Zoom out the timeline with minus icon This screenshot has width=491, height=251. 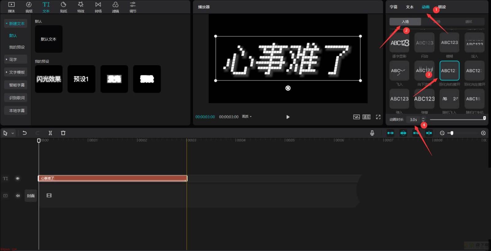click(442, 133)
